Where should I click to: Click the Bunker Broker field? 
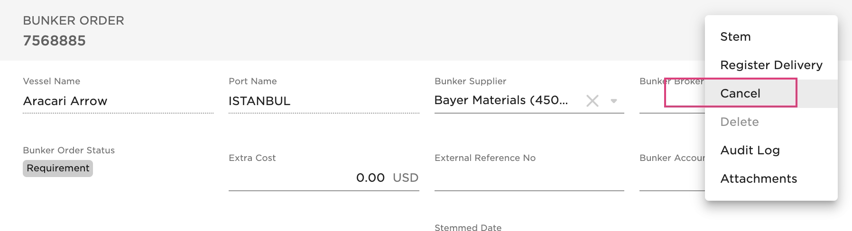(x=672, y=101)
